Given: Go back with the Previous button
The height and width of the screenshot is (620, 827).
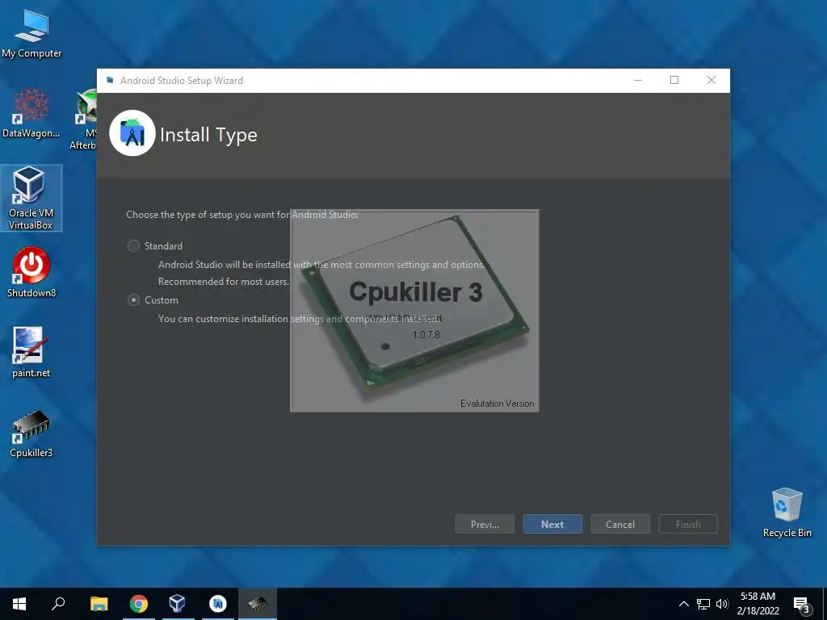Looking at the screenshot, I should [485, 524].
